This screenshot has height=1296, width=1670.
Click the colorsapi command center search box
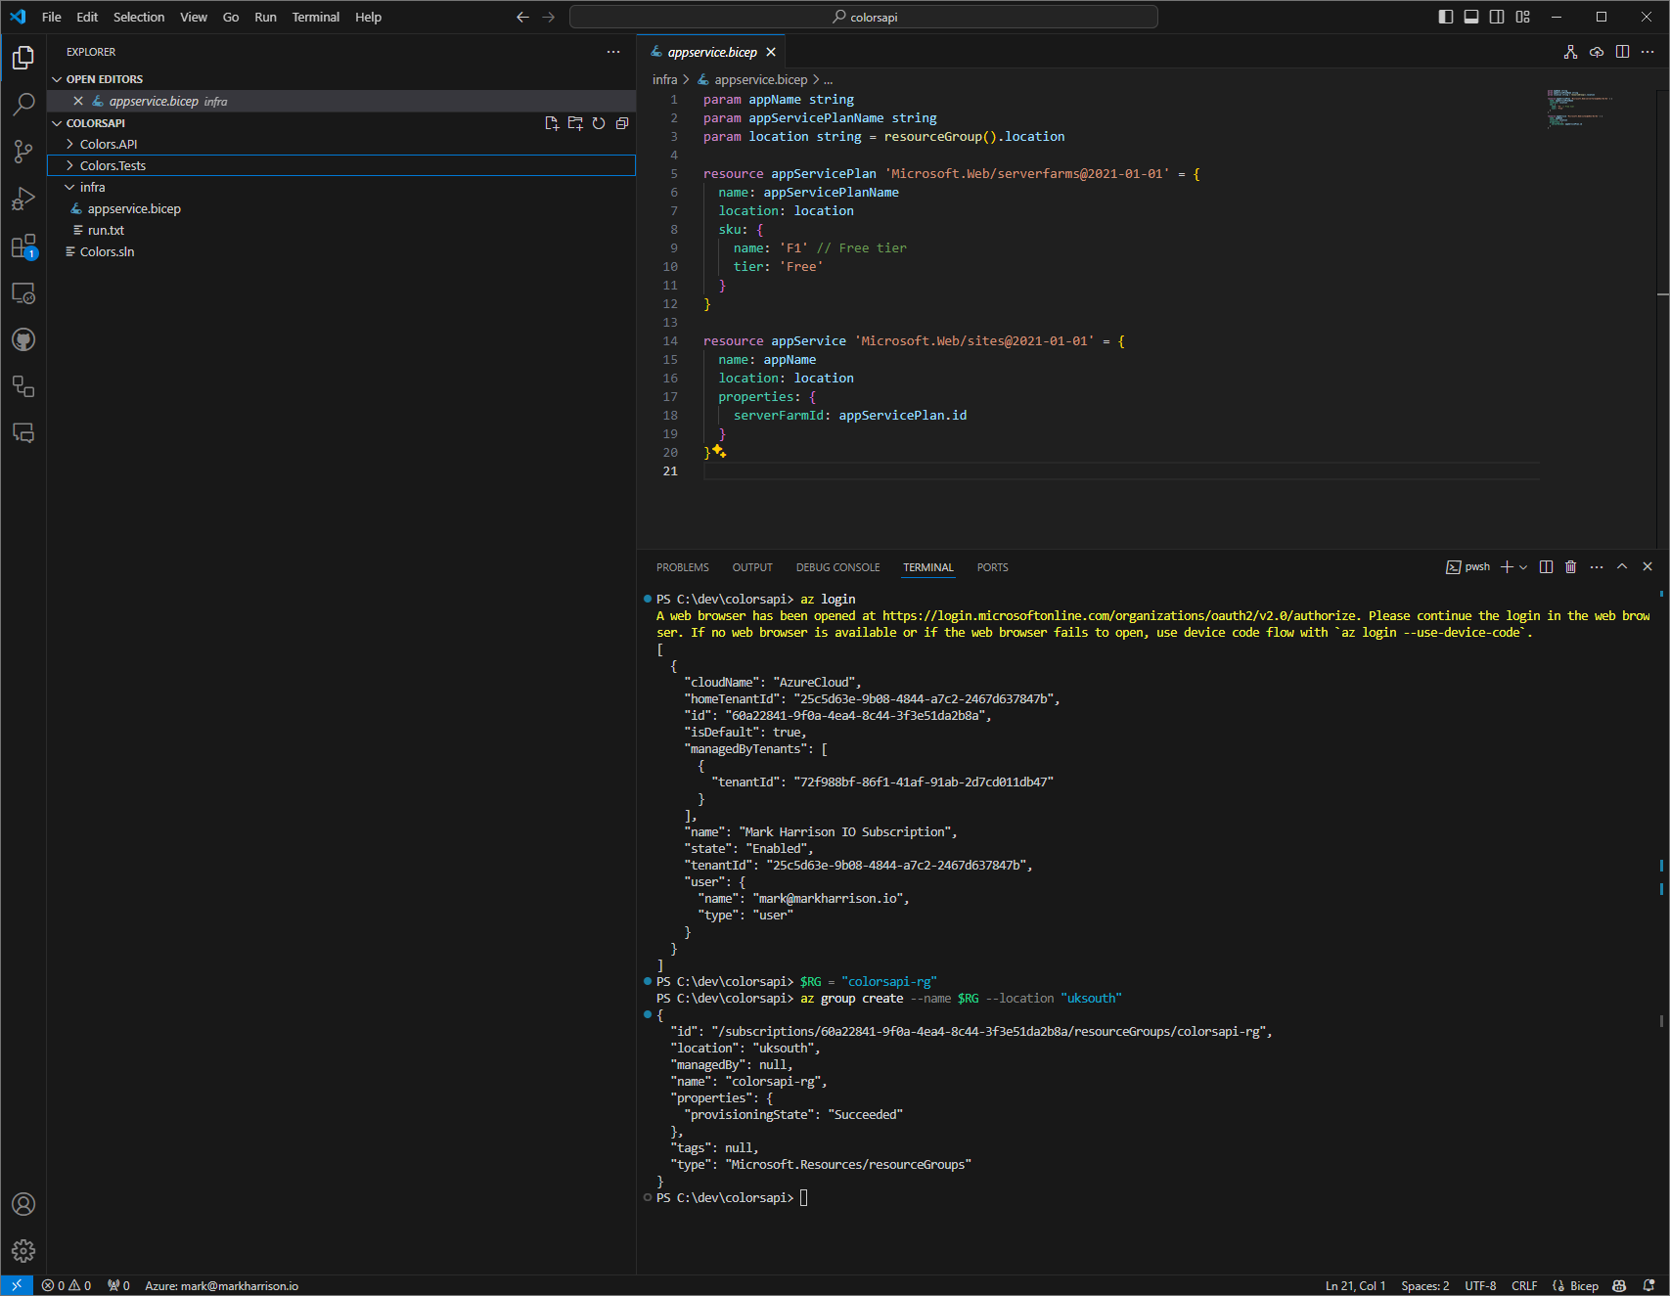coord(863,17)
